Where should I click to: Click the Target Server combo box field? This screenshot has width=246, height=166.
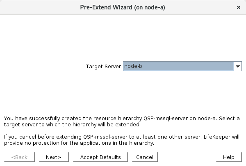(x=178, y=66)
